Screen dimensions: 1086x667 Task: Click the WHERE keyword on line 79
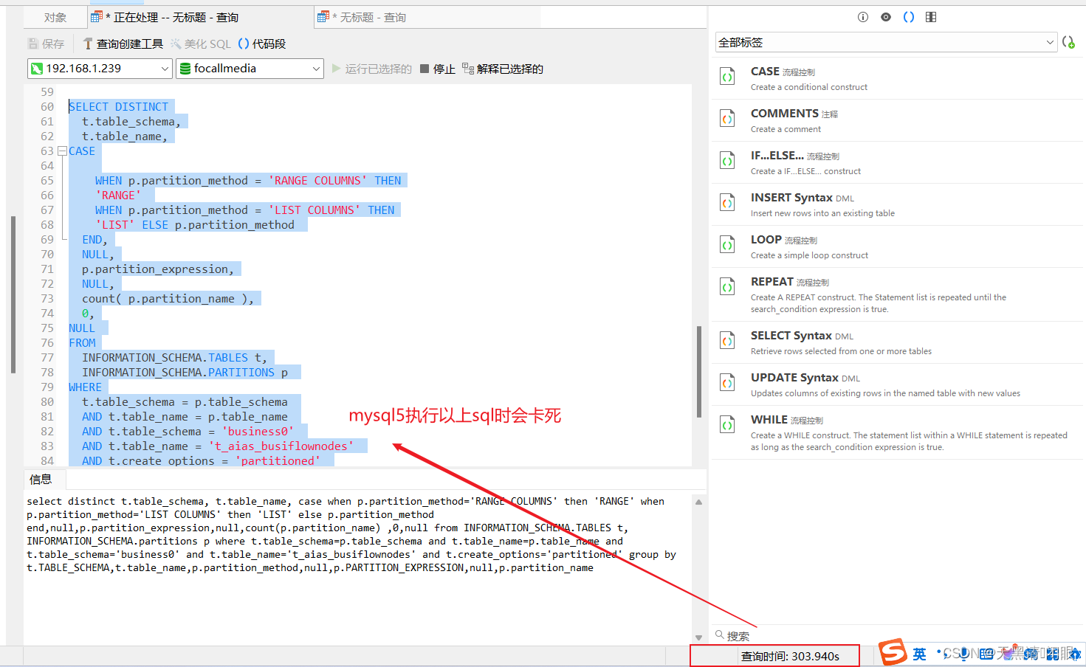tap(86, 387)
